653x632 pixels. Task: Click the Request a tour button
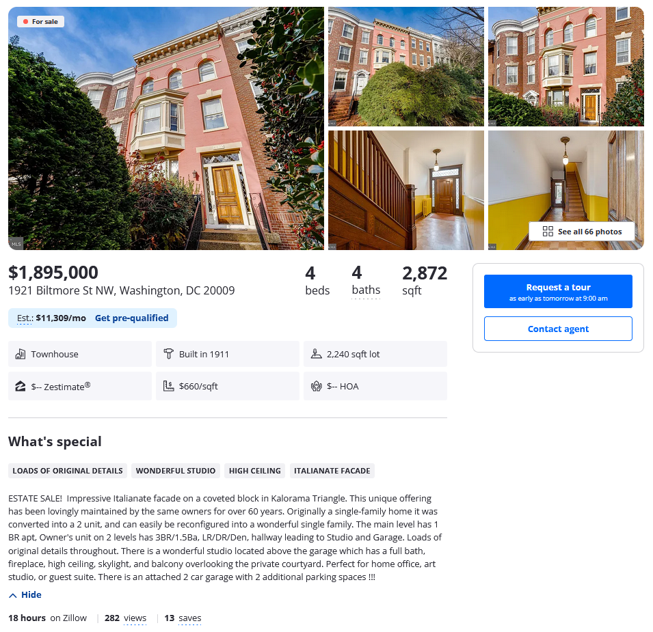click(558, 291)
